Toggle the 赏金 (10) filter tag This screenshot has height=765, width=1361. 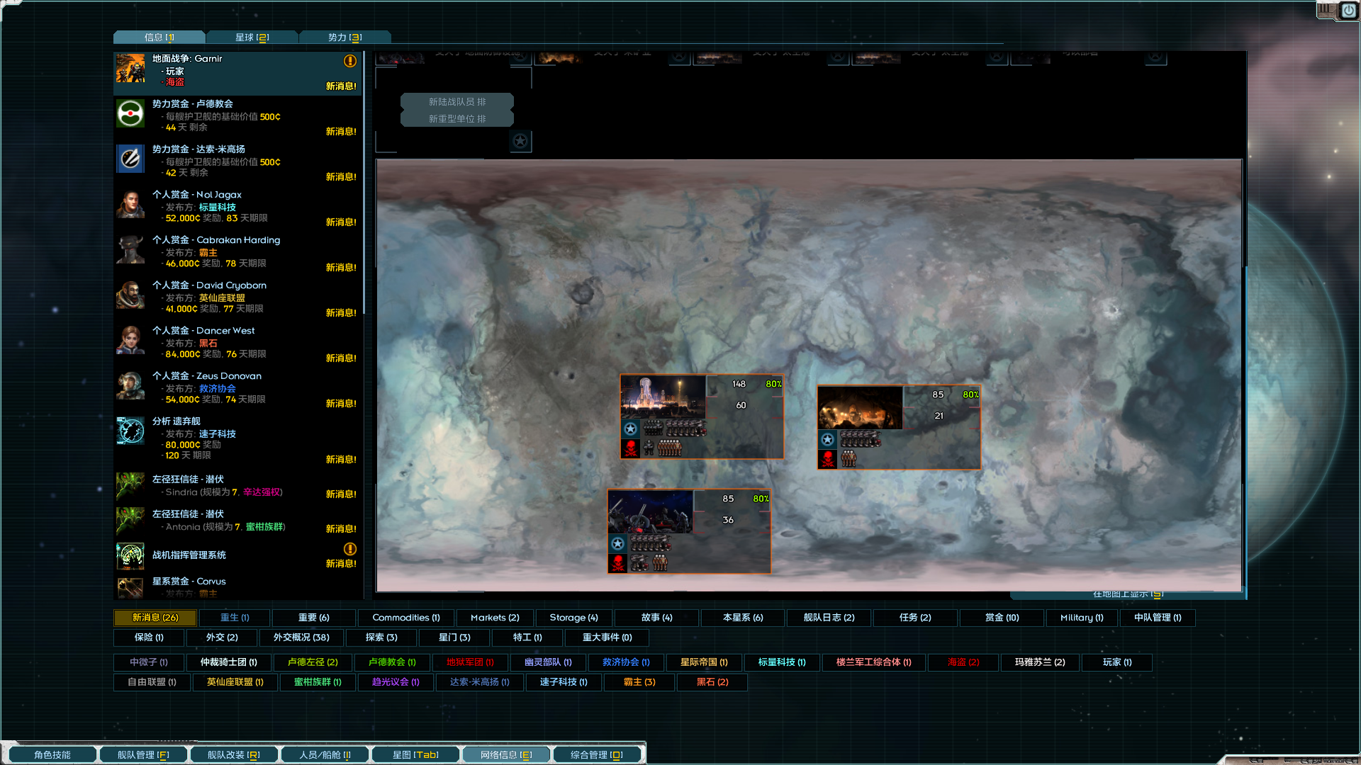click(x=1002, y=618)
